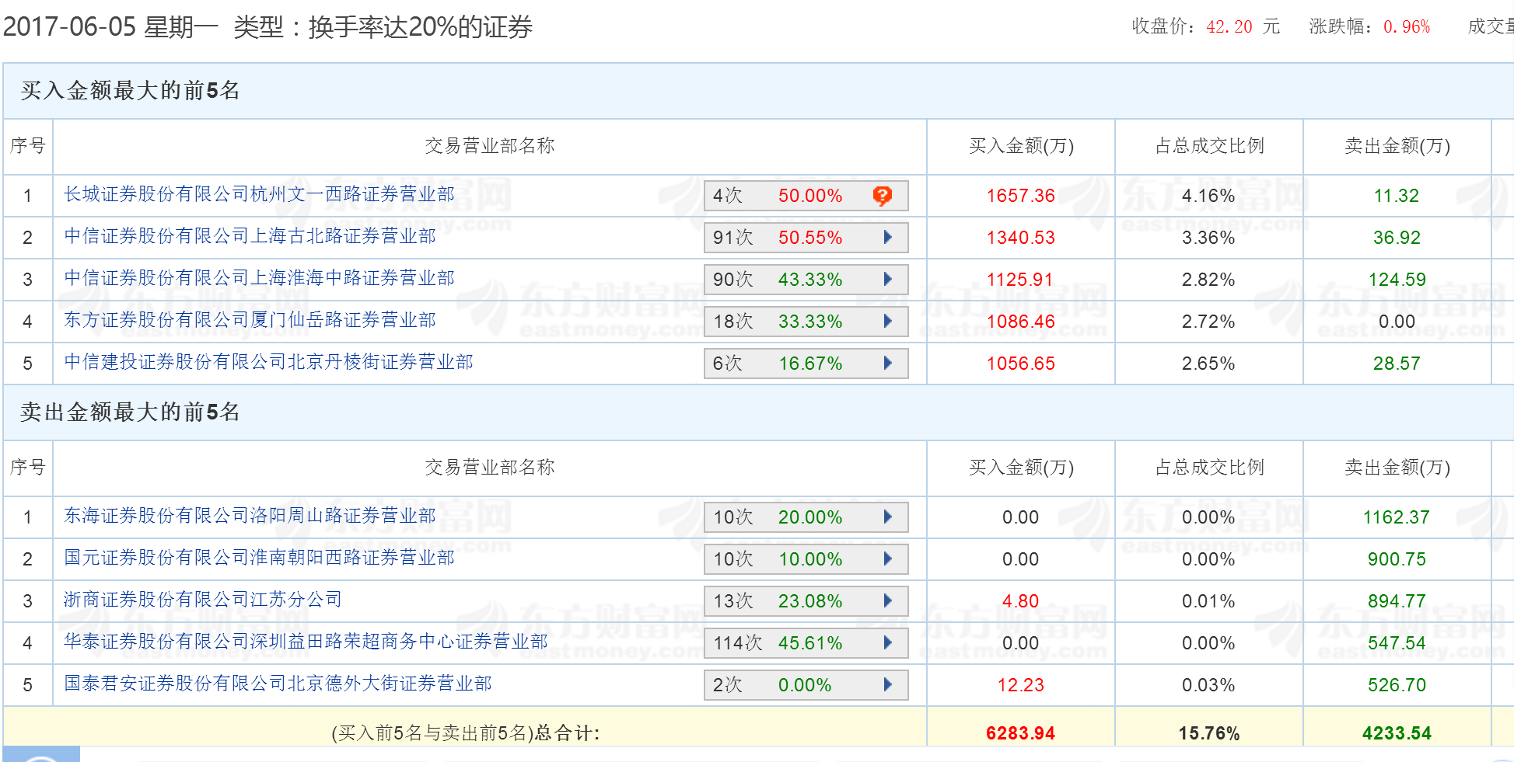Click the 2次 0.00% stats box

pos(806,685)
